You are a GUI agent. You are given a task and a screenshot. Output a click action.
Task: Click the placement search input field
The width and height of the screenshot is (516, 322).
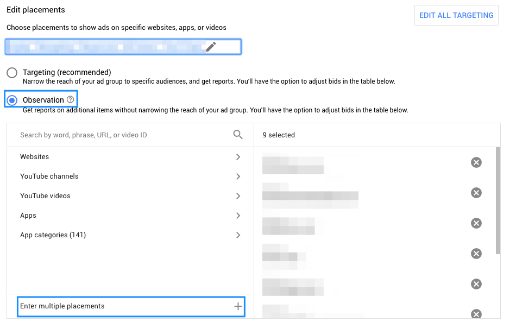point(109,134)
